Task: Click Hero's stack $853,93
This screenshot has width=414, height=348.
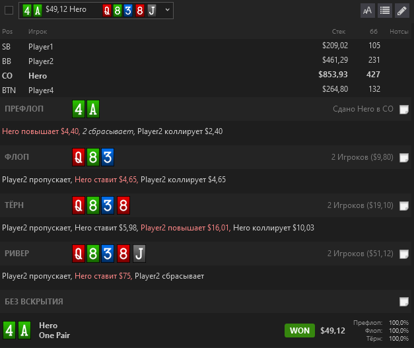Action: click(x=333, y=75)
